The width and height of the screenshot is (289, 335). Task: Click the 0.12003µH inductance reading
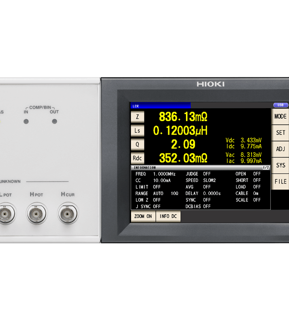point(180,130)
